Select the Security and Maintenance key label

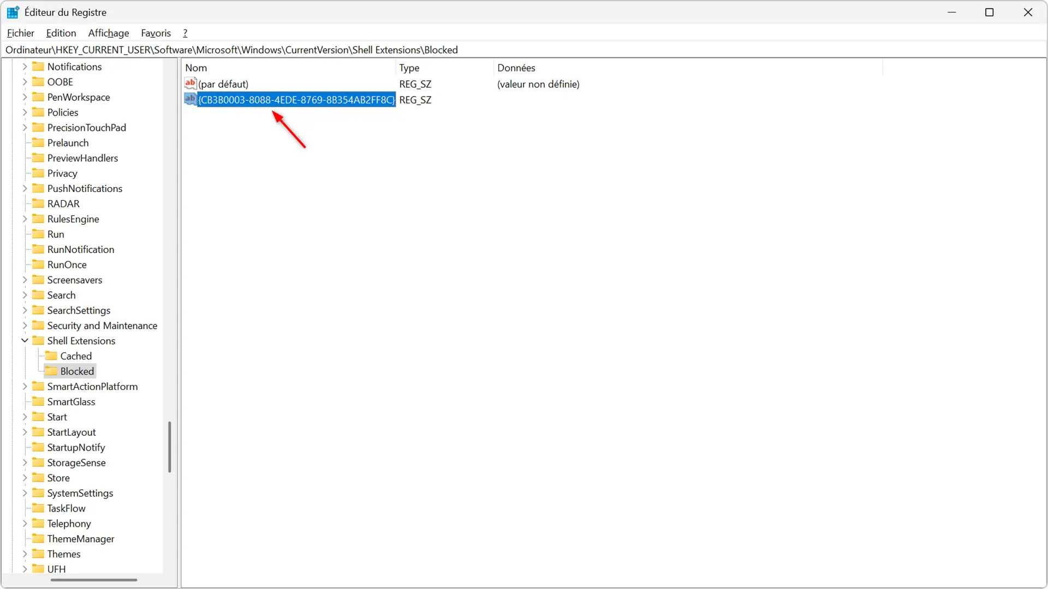[102, 326]
